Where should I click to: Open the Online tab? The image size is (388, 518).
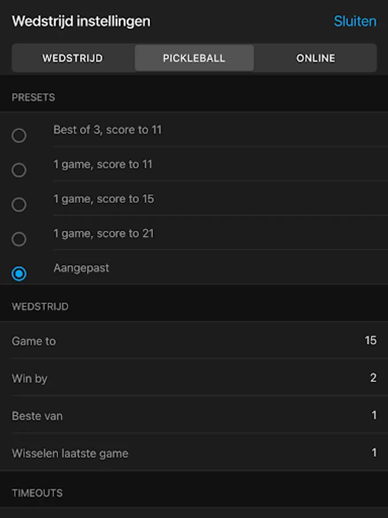pos(316,58)
